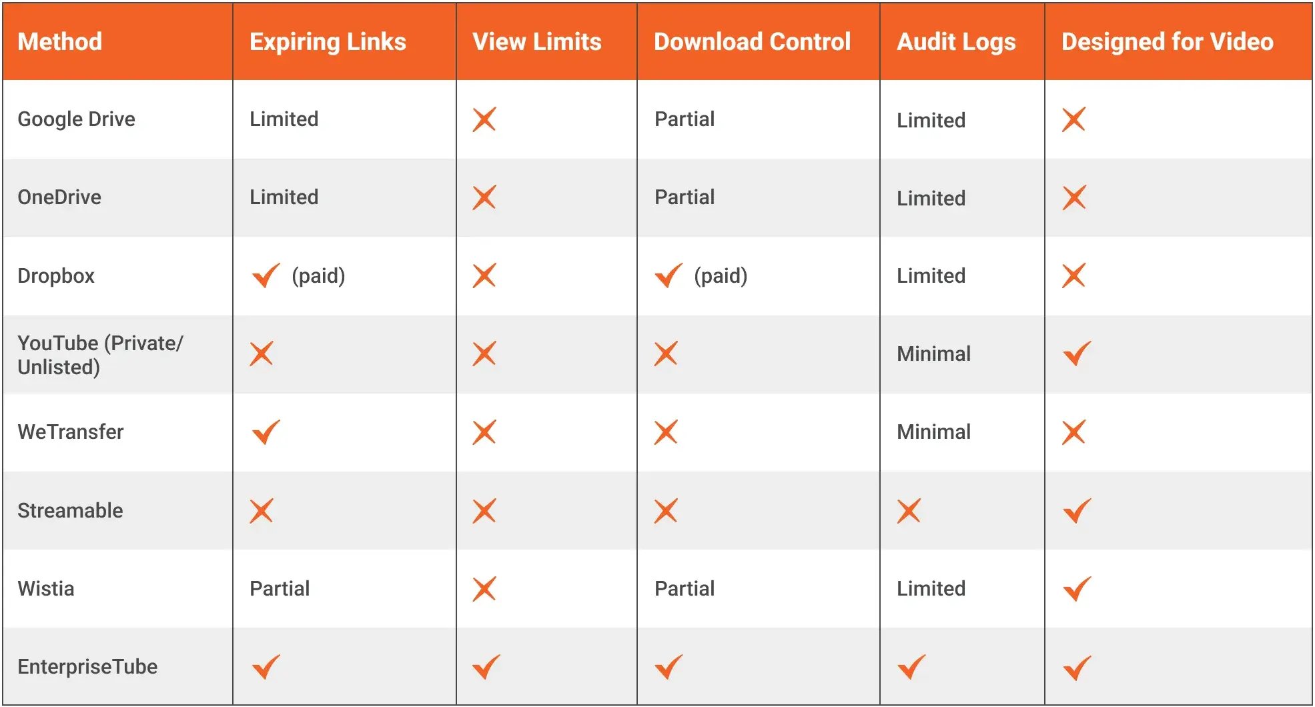Select the Download Control column header
The width and height of the screenshot is (1315, 707).
752,42
